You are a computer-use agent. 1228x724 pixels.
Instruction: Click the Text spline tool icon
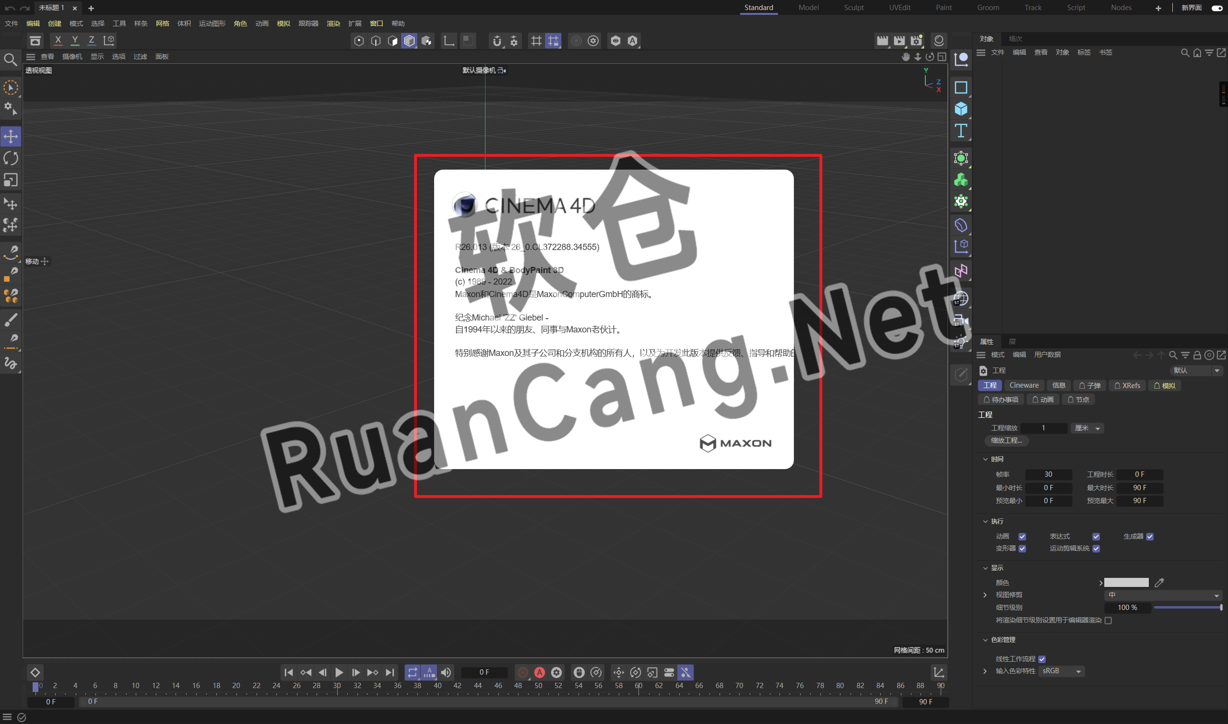tap(960, 131)
